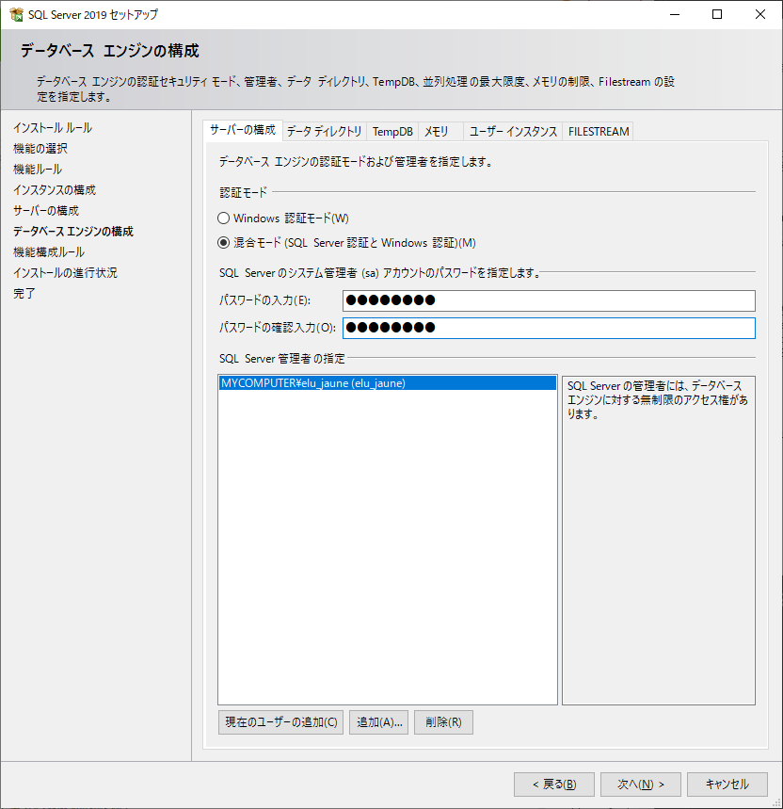Open the TempDB tab

click(x=392, y=132)
